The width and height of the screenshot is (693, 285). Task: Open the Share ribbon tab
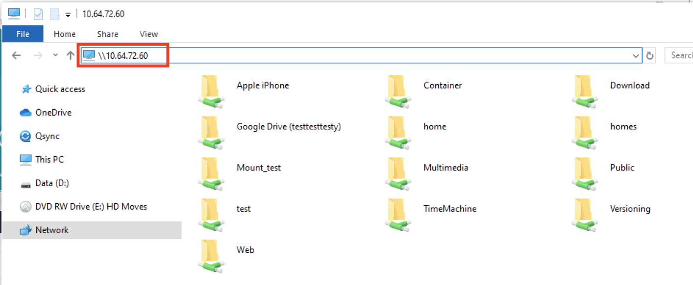107,34
